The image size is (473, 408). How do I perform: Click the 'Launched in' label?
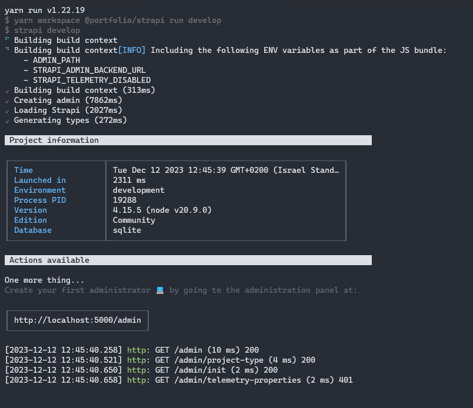click(40, 180)
